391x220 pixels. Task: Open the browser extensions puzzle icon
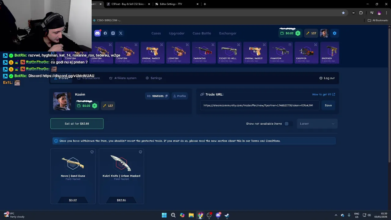pos(361,13)
